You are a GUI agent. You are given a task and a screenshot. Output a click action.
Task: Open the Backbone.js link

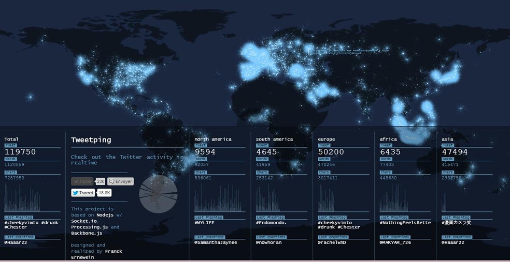tap(87, 233)
